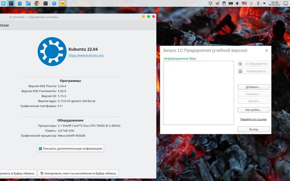Show desktop via panel corner button
290x181 pixels.
[x=286, y=3]
